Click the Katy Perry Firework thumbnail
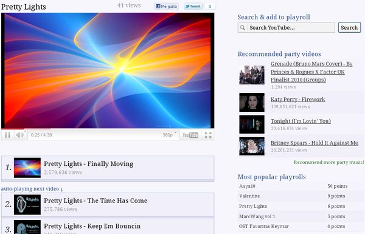Image resolution: width=365 pixels, height=234 pixels. point(252,102)
